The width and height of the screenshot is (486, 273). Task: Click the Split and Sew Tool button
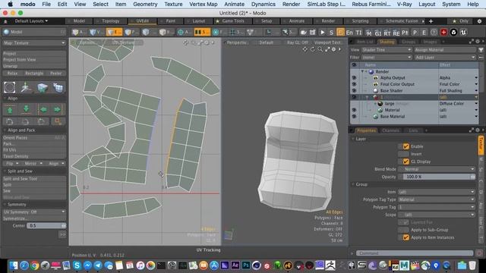click(34, 179)
